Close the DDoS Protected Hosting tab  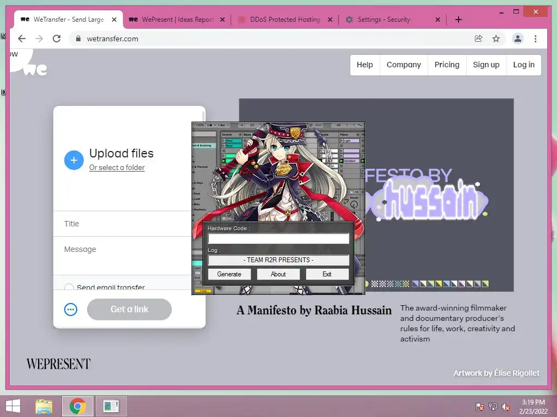(330, 20)
